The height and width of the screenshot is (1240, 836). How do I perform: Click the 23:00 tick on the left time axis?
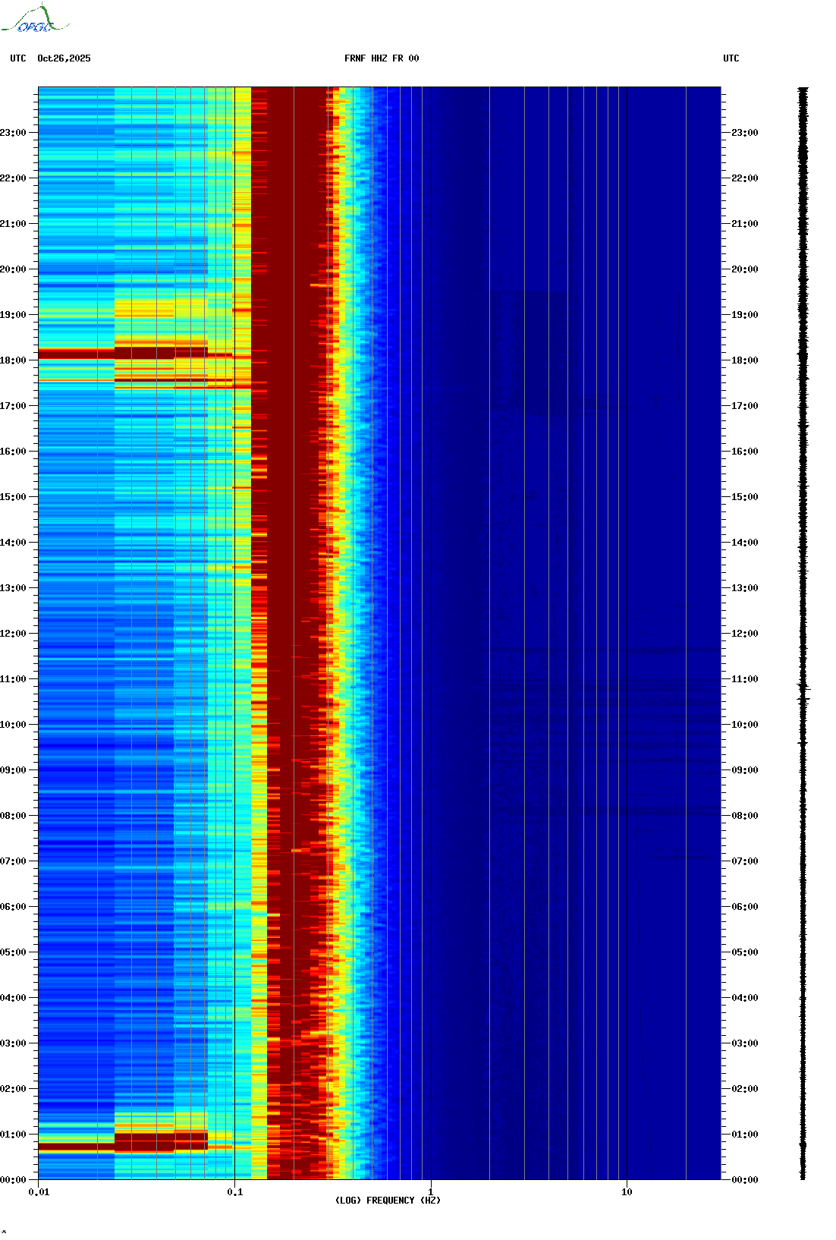point(13,133)
